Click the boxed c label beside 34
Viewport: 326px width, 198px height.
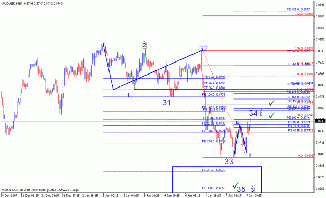pyautogui.click(x=261, y=113)
